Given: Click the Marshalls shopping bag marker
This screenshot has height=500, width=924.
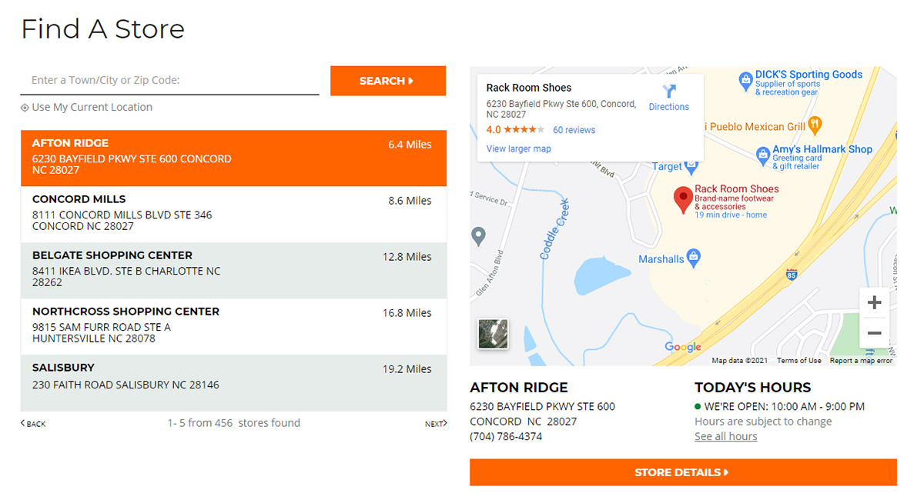Looking at the screenshot, I should pyautogui.click(x=693, y=256).
